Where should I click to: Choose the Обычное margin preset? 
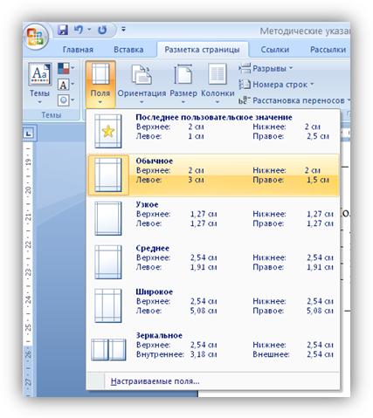click(213, 175)
